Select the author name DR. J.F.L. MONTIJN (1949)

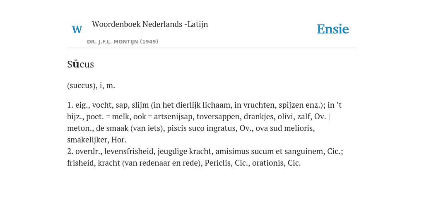[123, 42]
